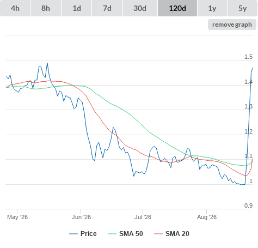Click the May '26 axis label
258x248 pixels.
17,217
